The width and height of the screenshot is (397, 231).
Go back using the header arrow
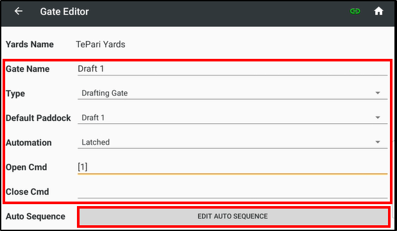click(x=19, y=11)
